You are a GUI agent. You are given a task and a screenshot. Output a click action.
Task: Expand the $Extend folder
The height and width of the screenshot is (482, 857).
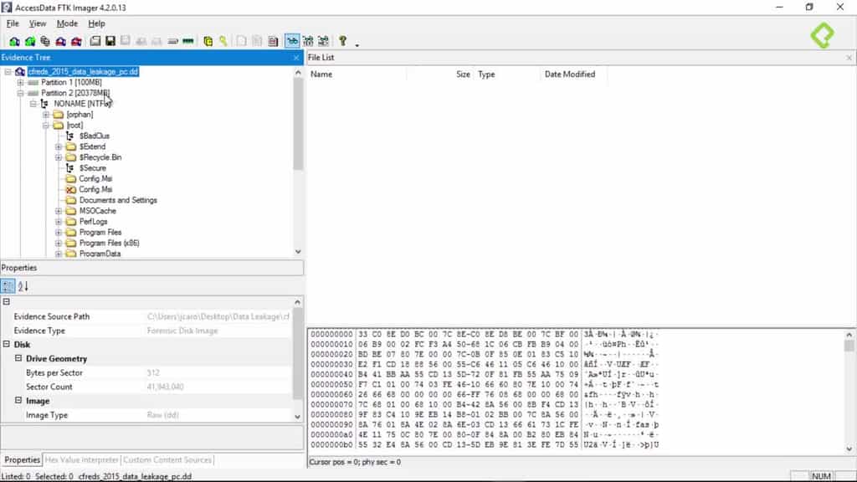pos(59,146)
